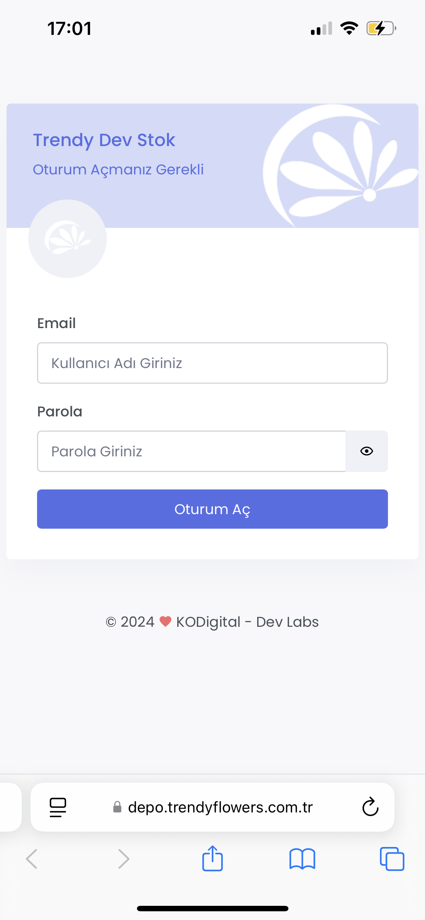Image resolution: width=425 pixels, height=920 pixels.
Task: Toggle password visibility eye icon
Action: point(367,451)
